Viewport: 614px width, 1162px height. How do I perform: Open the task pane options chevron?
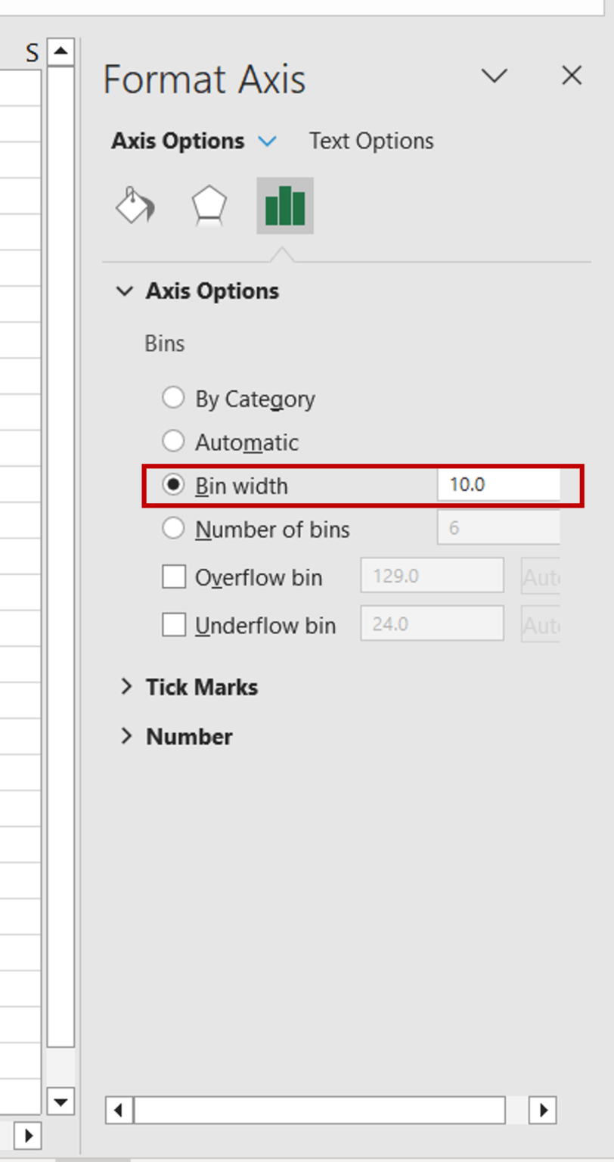tap(495, 76)
